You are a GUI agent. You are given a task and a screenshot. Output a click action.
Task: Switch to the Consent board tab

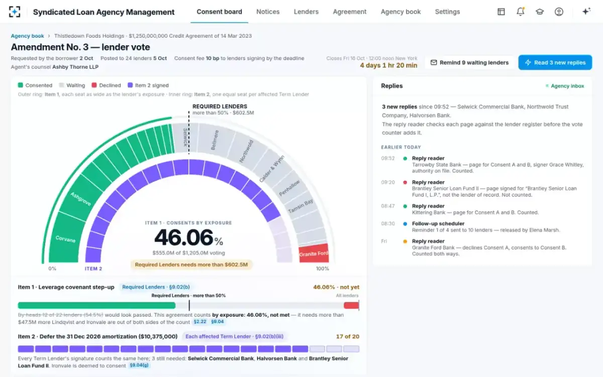click(x=219, y=12)
